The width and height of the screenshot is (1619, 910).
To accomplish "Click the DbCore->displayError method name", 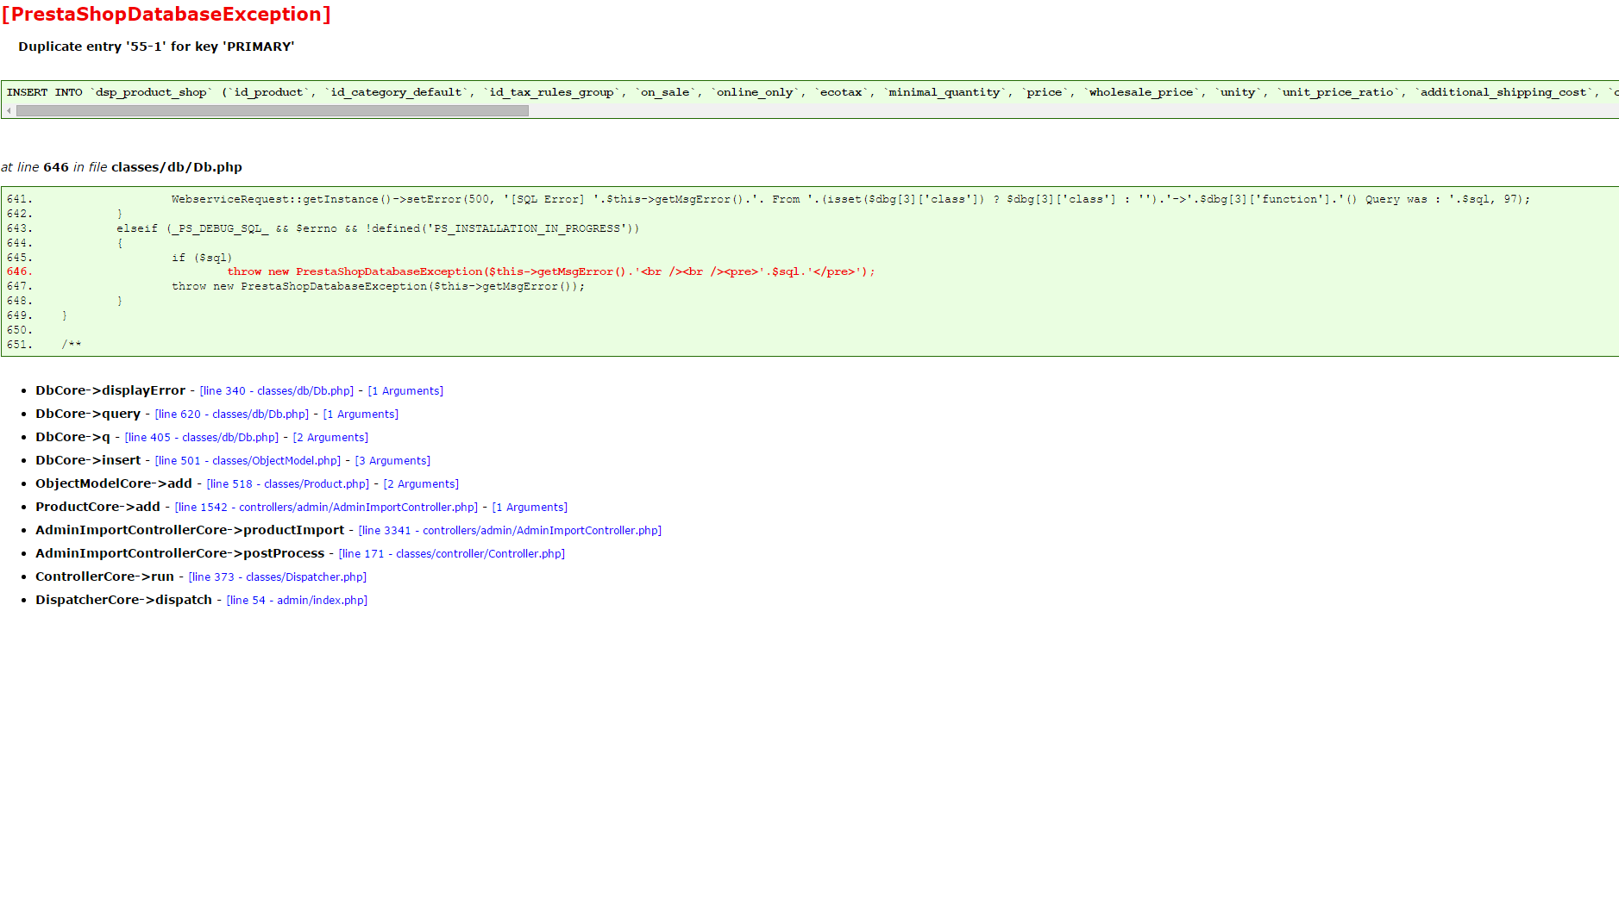I will [x=110, y=390].
